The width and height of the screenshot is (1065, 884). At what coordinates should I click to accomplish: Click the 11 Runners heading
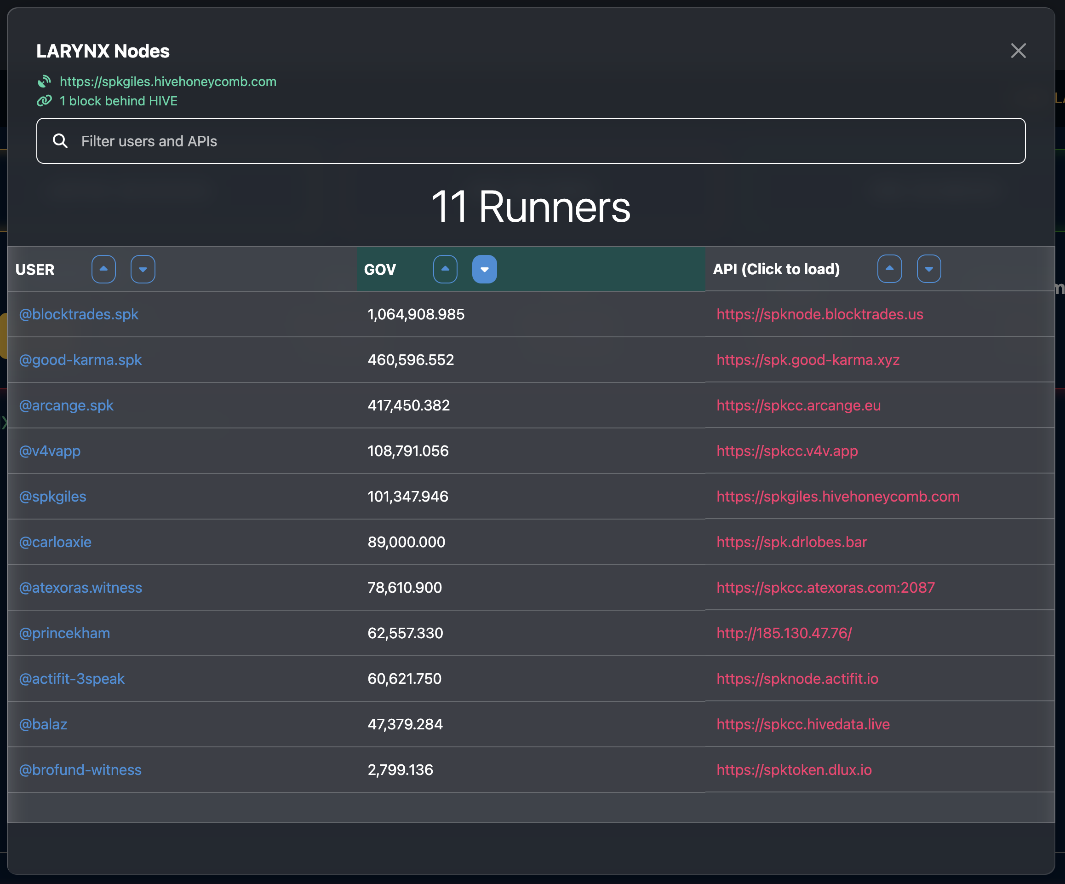coord(531,207)
